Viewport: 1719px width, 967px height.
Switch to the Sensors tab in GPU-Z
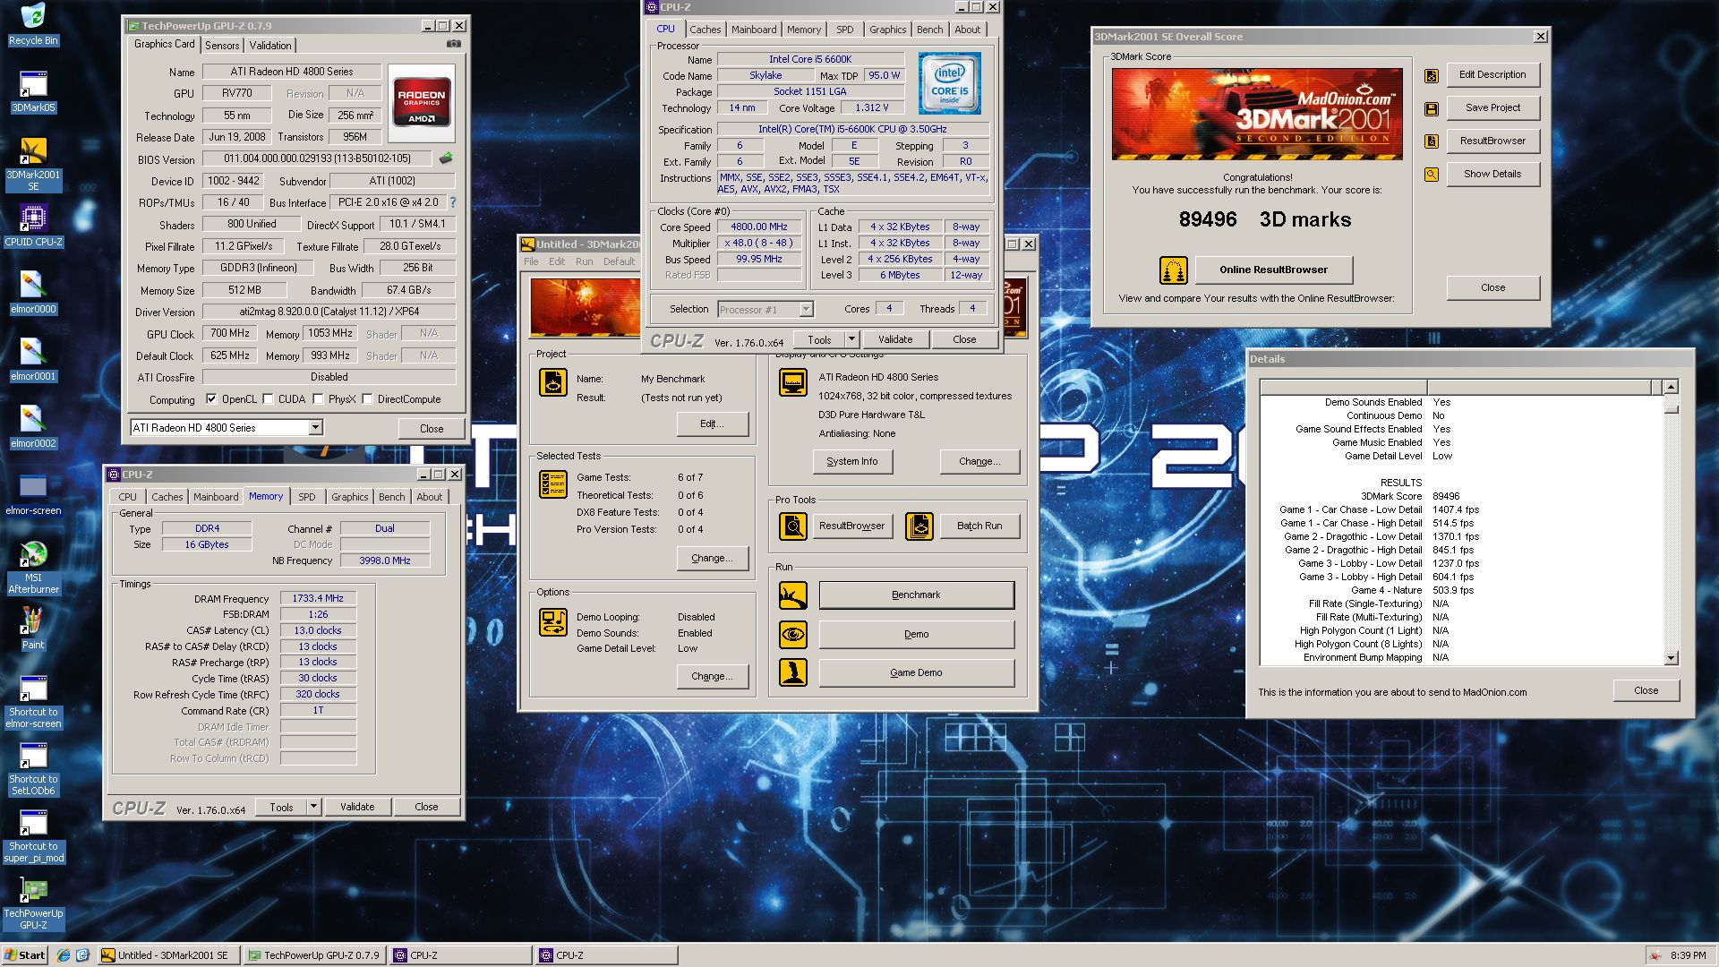222,46
